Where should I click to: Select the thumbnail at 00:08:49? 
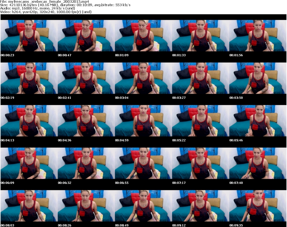(143, 206)
